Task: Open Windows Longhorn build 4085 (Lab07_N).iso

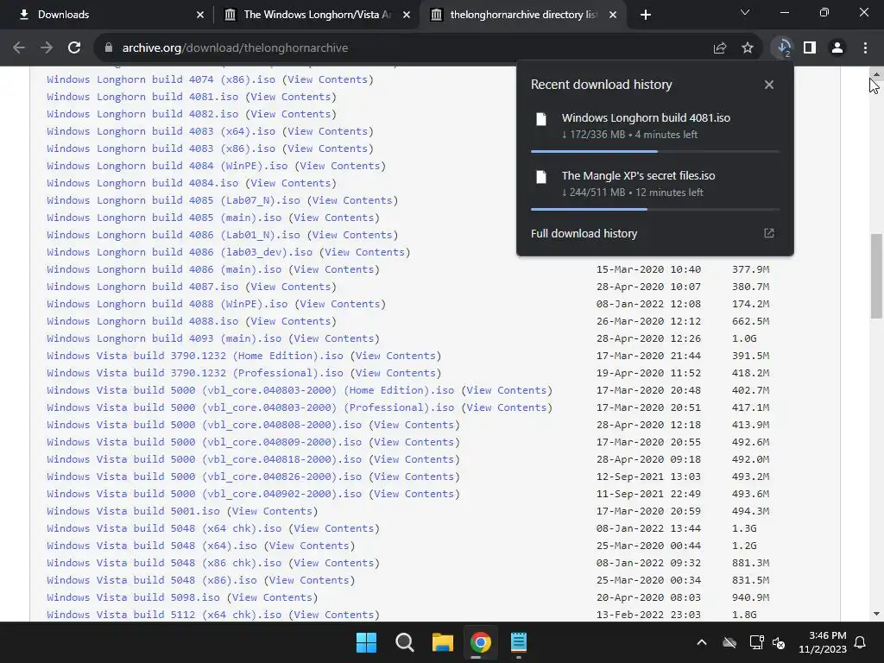Action: tap(174, 200)
